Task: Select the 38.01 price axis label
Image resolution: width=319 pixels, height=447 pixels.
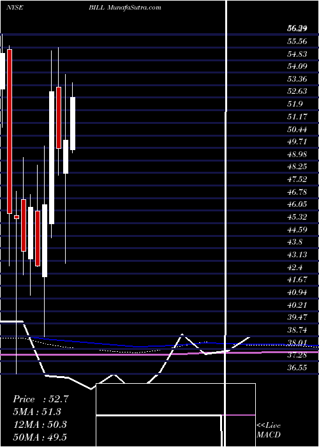Action: coord(297,343)
